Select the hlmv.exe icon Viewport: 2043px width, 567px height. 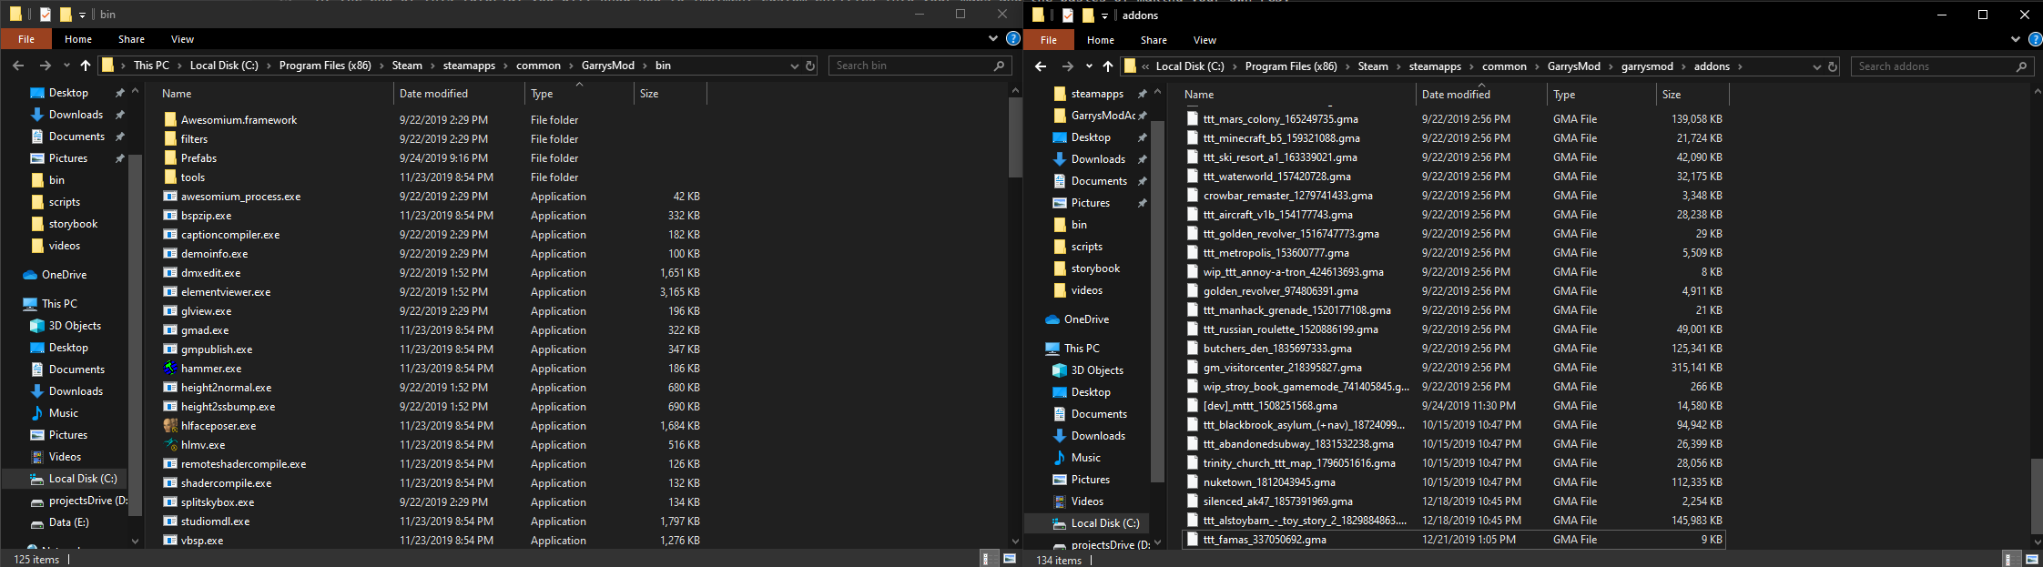[170, 445]
